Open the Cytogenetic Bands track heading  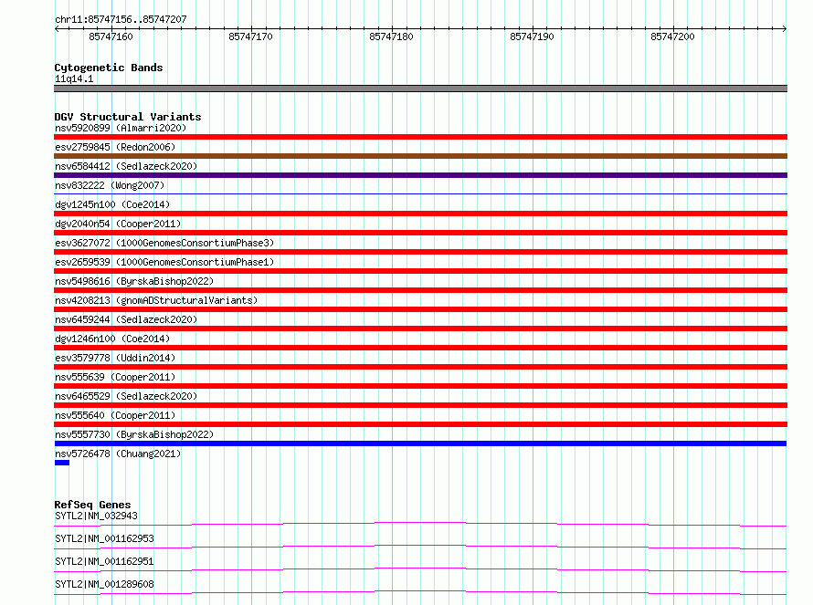tap(109, 68)
